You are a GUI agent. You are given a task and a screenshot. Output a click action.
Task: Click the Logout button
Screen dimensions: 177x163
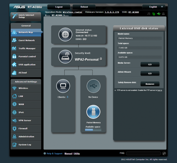point(59,7)
